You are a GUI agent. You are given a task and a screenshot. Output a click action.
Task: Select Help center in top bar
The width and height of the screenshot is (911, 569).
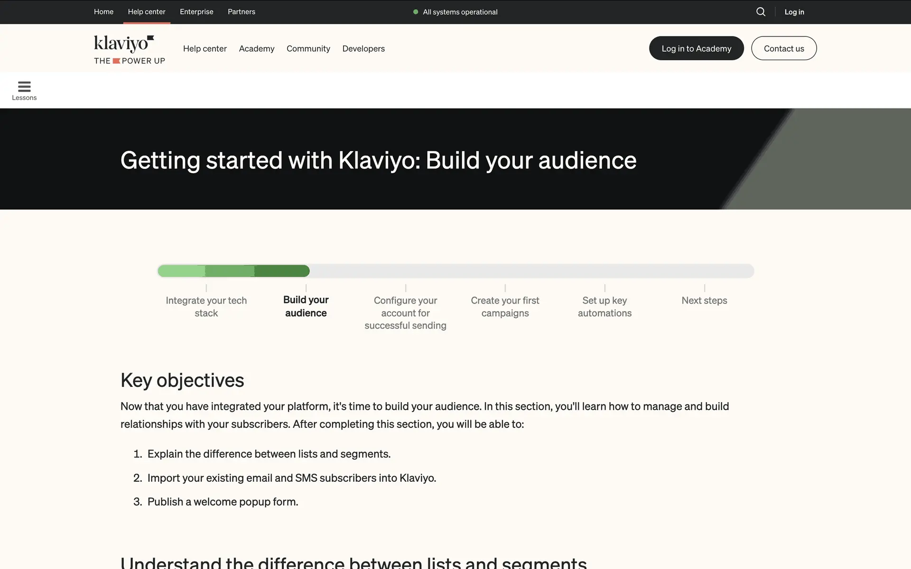tap(147, 12)
